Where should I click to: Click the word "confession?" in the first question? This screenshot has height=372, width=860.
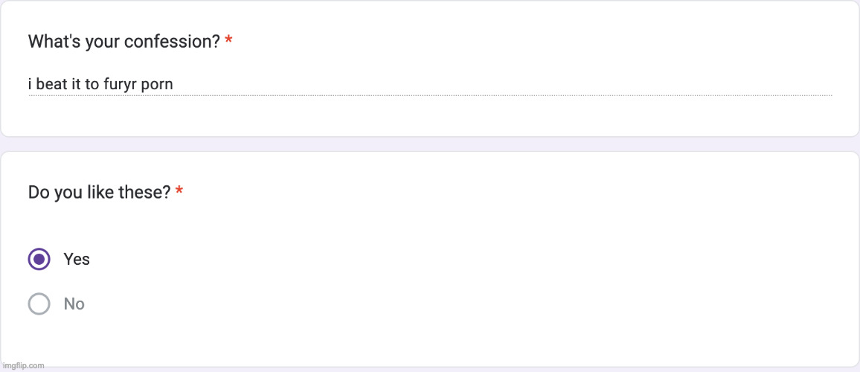(x=172, y=42)
